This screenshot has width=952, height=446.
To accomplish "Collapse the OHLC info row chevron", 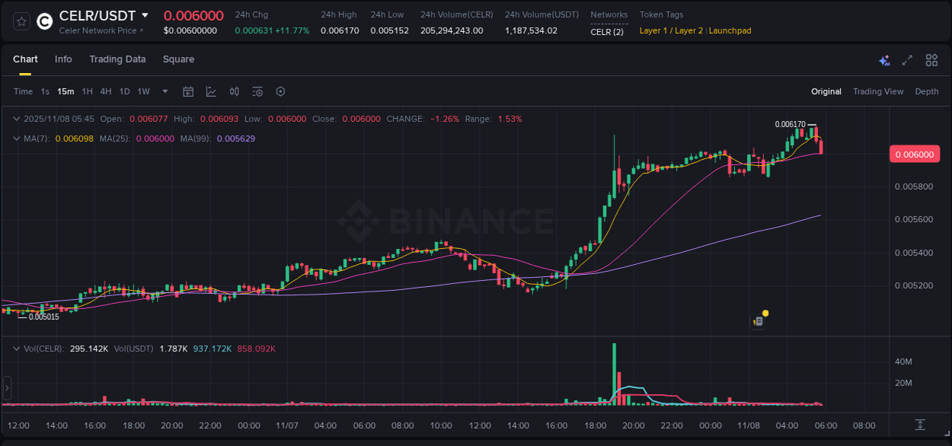I will [17, 119].
